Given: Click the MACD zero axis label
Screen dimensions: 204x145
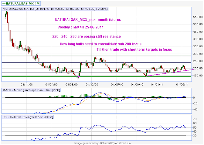Looking at the screenshot, I should pos(194,98).
